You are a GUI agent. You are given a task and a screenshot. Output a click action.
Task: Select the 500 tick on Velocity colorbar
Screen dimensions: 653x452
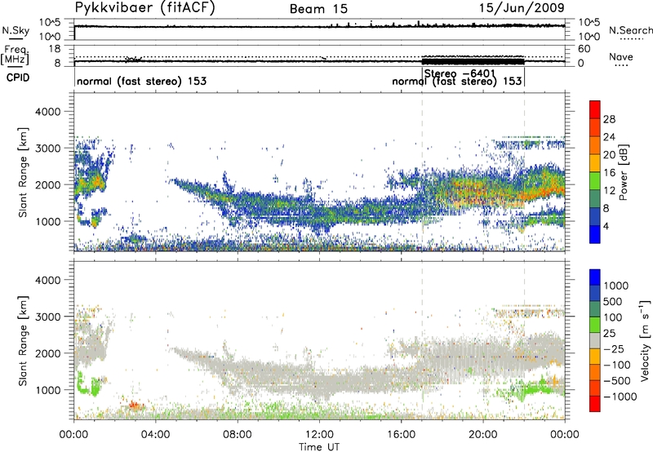tap(613, 302)
